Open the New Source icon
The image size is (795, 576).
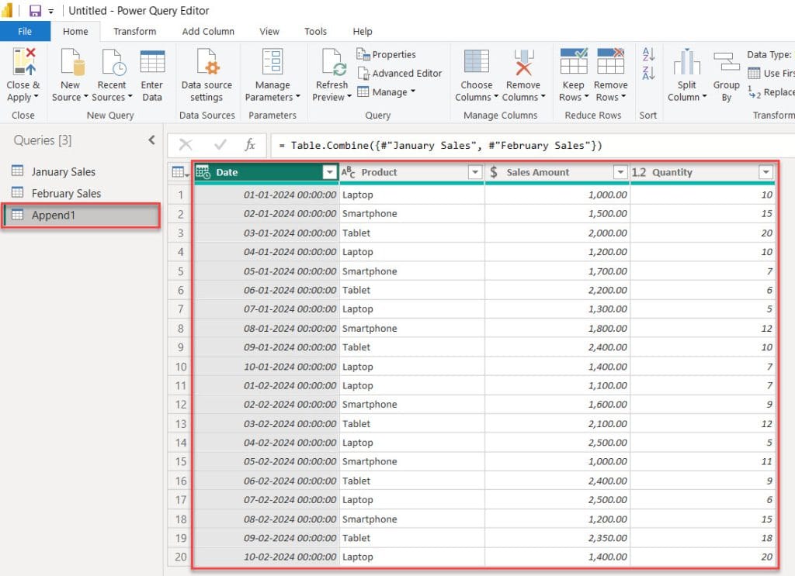71,62
